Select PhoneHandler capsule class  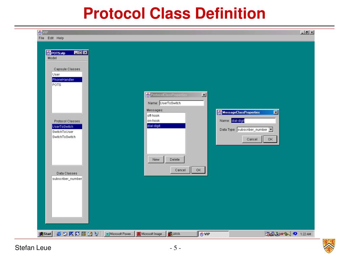coord(67,80)
